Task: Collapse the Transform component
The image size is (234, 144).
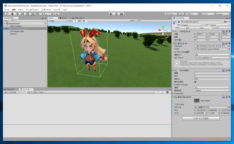Action: click(x=173, y=31)
